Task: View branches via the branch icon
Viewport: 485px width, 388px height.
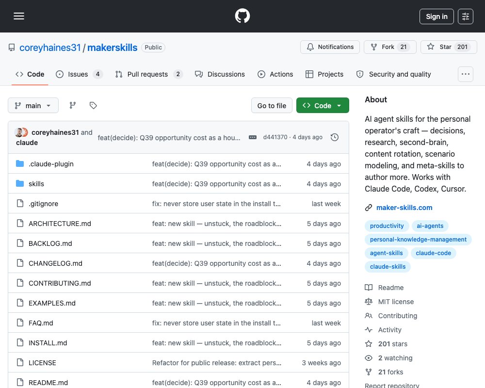Action: pos(72,106)
